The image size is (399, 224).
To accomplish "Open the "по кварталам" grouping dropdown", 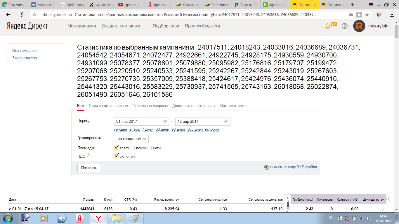I will tap(131, 139).
